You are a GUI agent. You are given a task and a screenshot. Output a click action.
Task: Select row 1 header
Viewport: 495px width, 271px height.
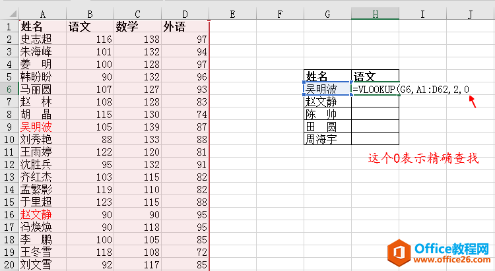click(9, 26)
